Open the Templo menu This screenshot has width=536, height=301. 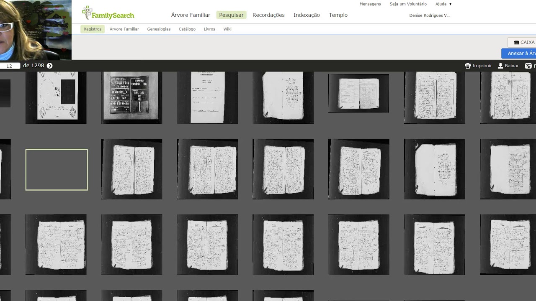[338, 15]
